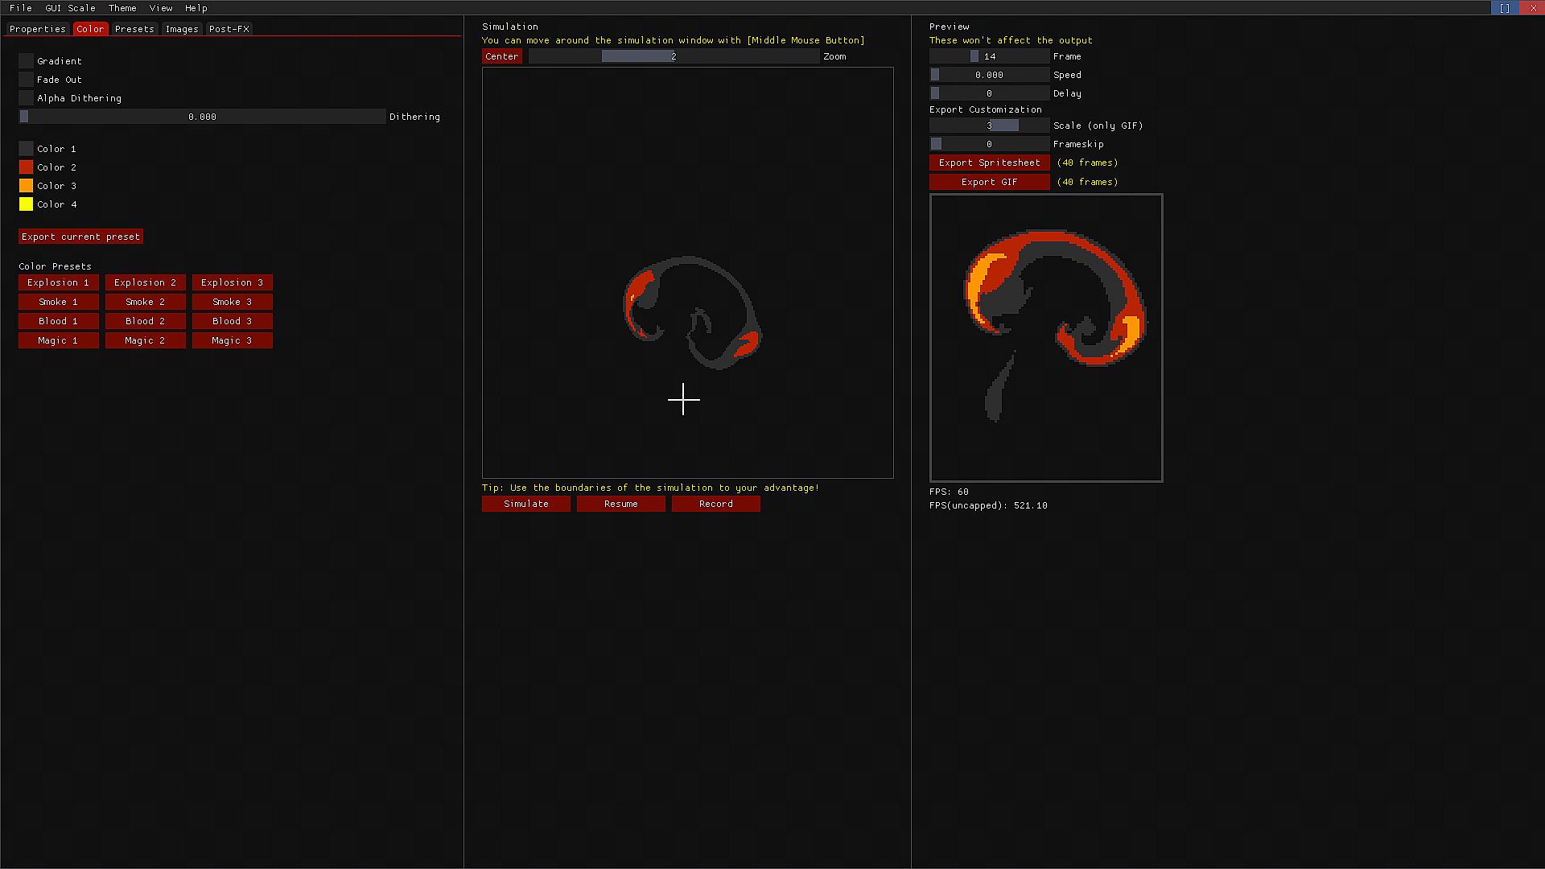
Task: Click the Record button
Action: click(x=716, y=504)
